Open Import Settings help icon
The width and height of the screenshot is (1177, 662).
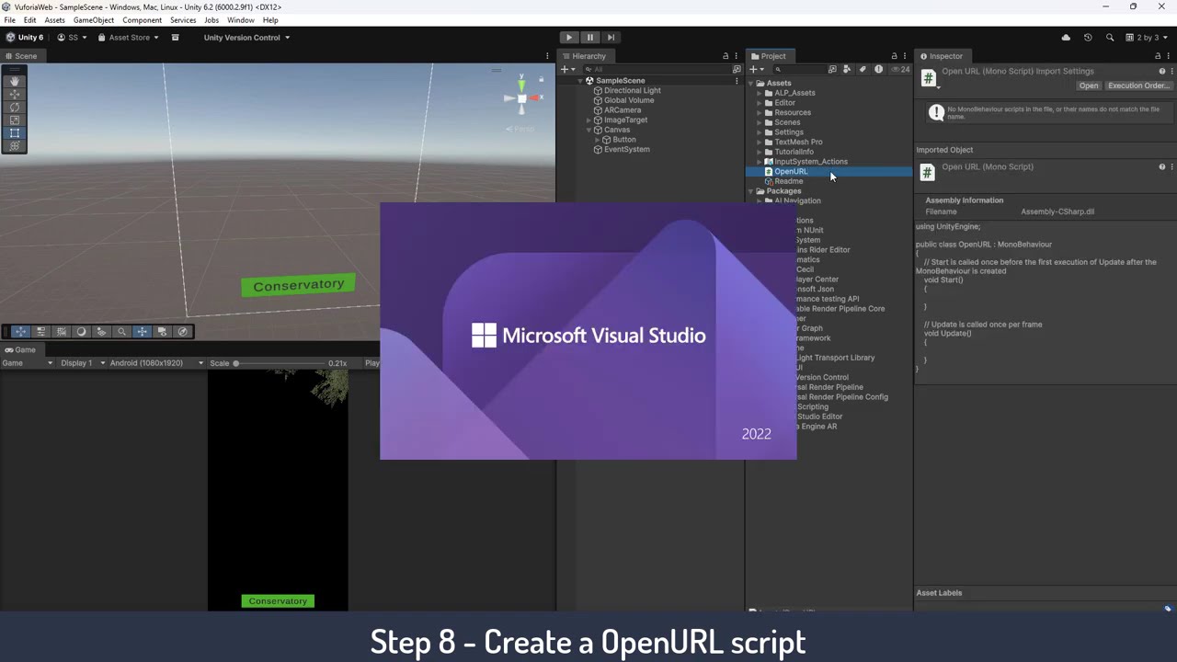click(x=1161, y=71)
